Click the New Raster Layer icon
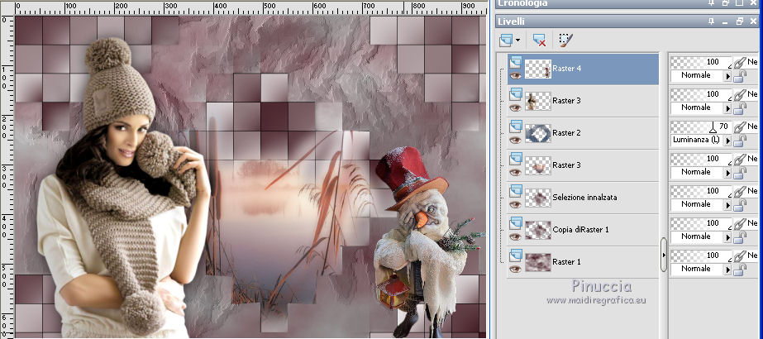This screenshot has width=763, height=339. tap(506, 40)
